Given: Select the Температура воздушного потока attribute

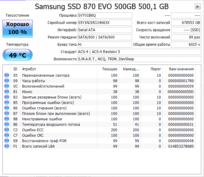Looking at the screenshot, I should point(51,125).
